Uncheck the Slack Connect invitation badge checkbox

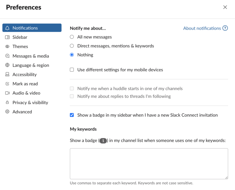[72, 115]
